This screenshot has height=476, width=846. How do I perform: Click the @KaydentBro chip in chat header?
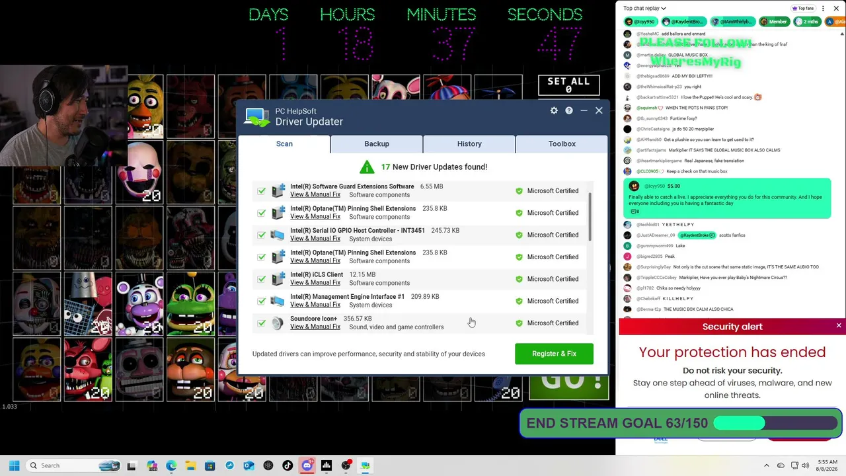coord(684,22)
